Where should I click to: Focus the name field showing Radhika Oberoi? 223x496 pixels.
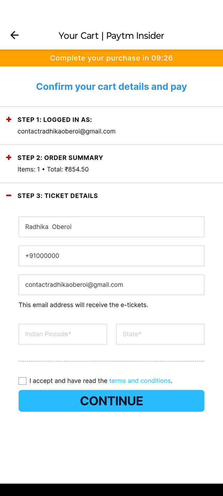point(111,227)
